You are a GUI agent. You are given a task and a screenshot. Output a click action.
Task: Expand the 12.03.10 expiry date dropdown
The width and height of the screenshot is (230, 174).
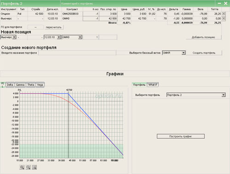coord(59,37)
